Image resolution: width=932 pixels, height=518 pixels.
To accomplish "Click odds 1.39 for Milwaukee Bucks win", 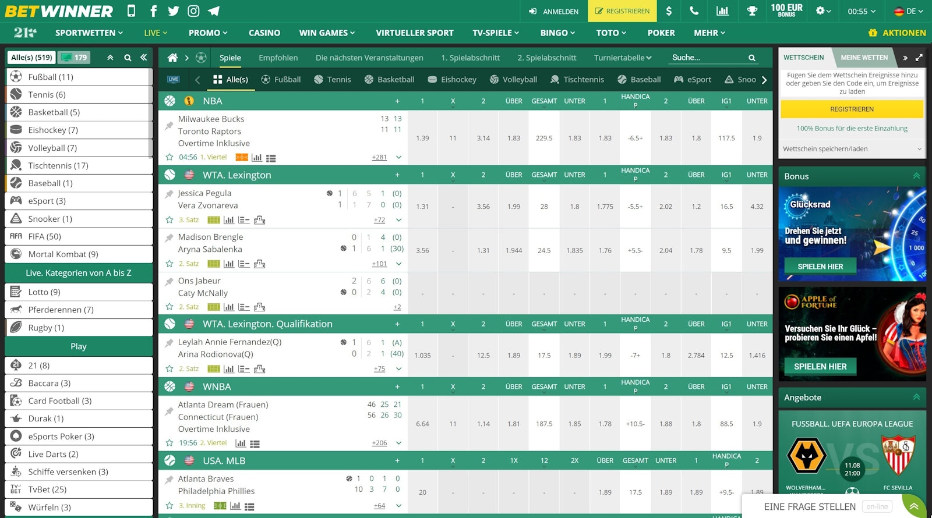I will 422,139.
